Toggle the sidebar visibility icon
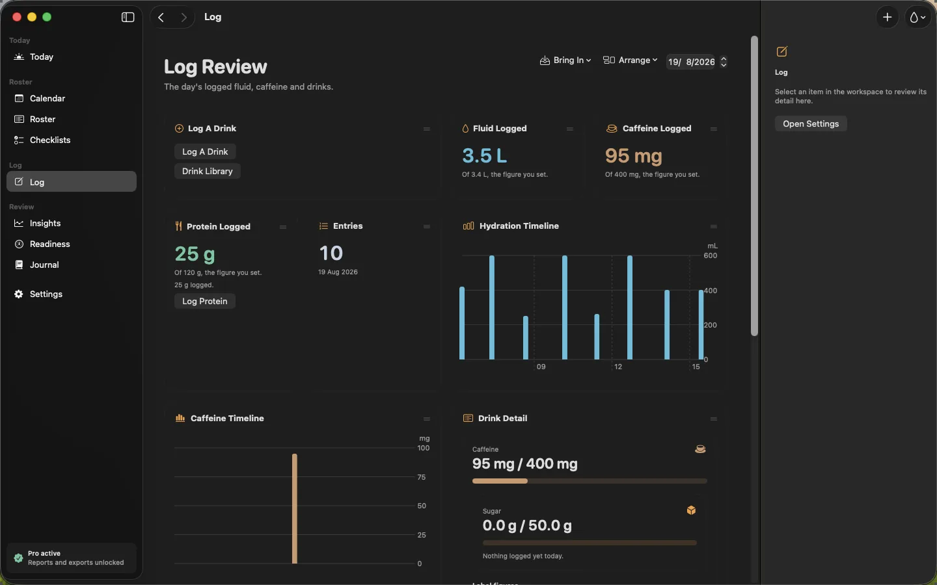 [128, 18]
